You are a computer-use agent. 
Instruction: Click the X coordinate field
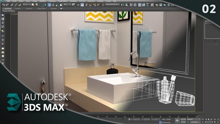click(x=136, y=119)
